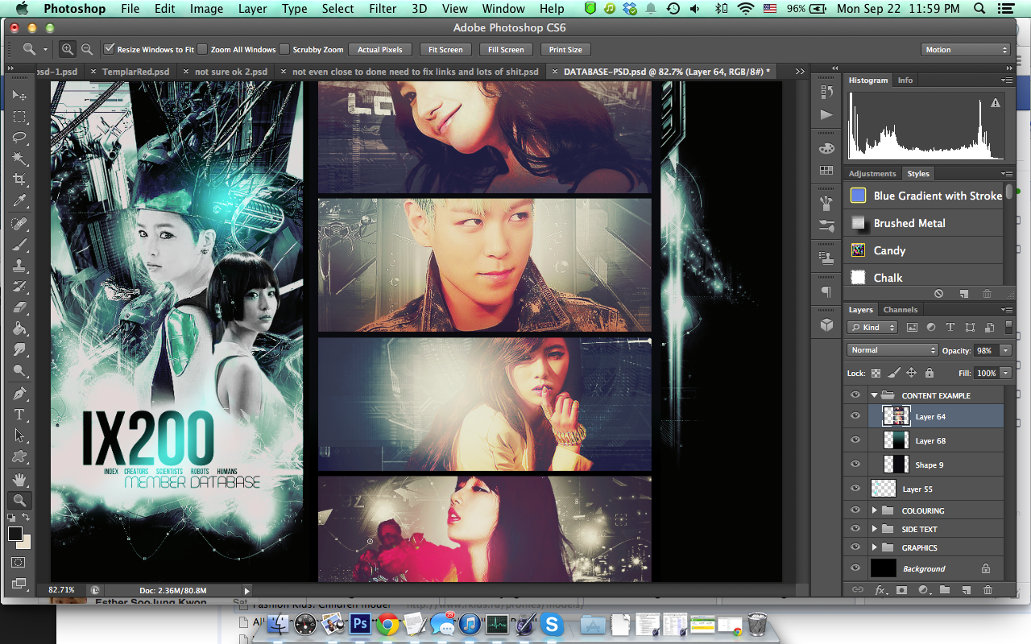Image resolution: width=1031 pixels, height=644 pixels.
Task: Expand the GRAPHICS group
Action: coord(874,547)
